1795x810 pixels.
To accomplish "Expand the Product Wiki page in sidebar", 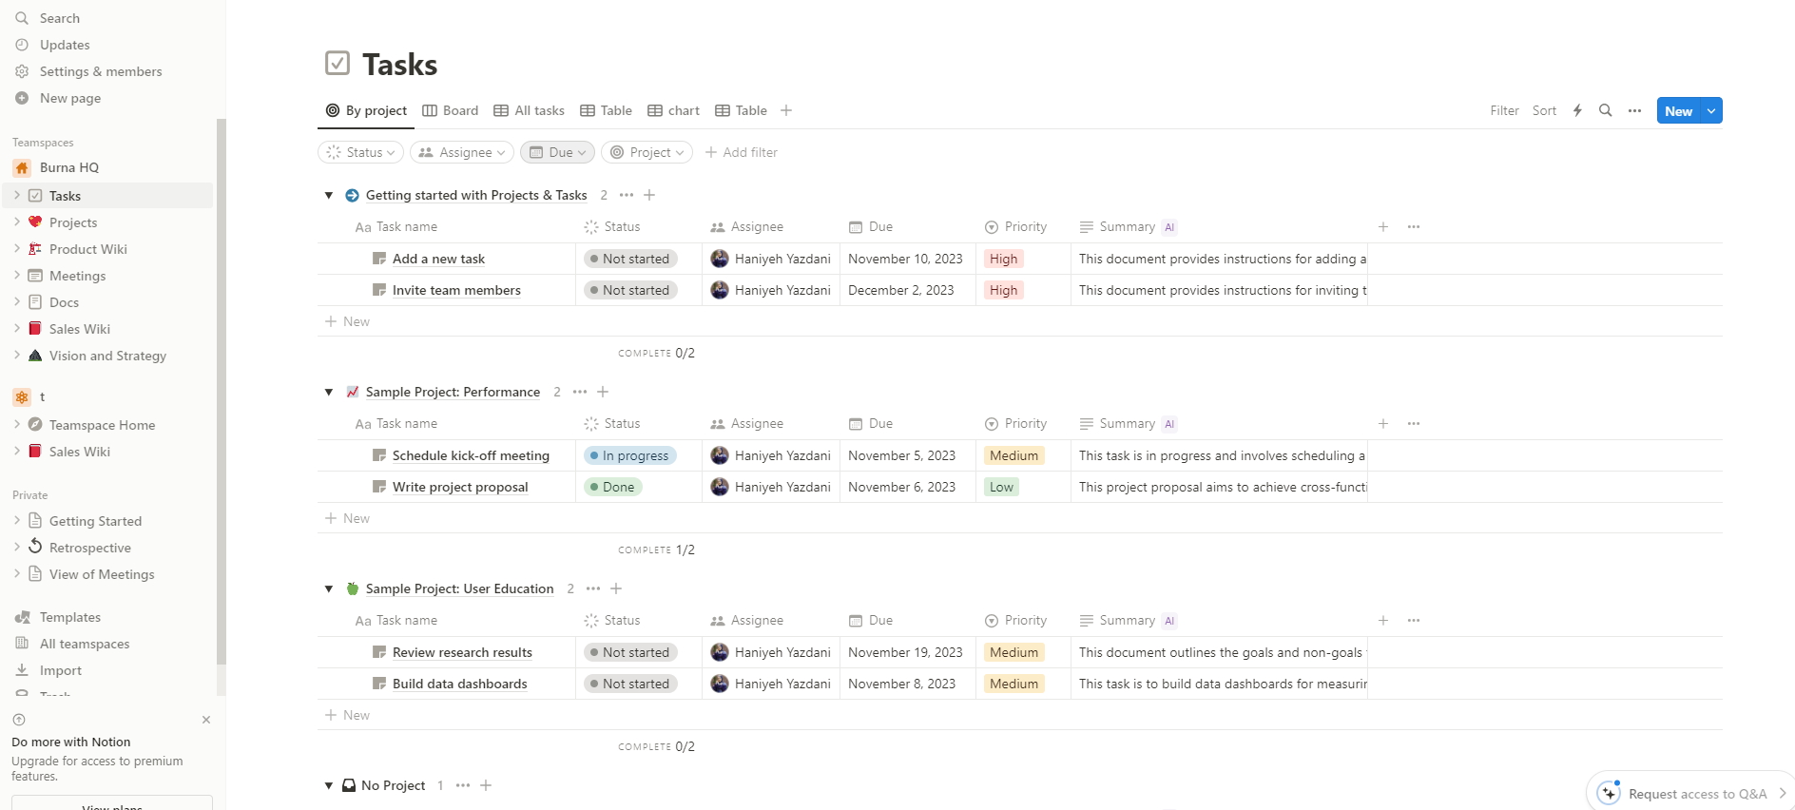I will (17, 249).
